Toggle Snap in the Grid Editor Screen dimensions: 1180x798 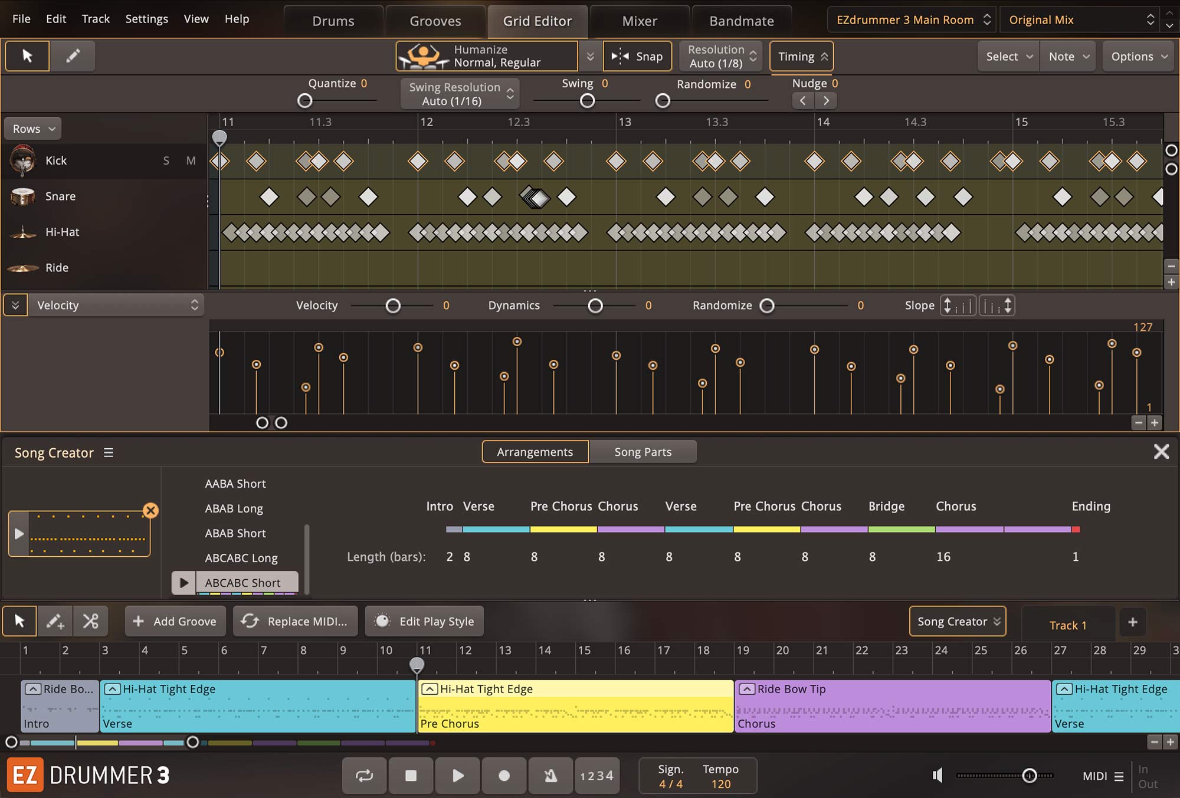coord(637,57)
